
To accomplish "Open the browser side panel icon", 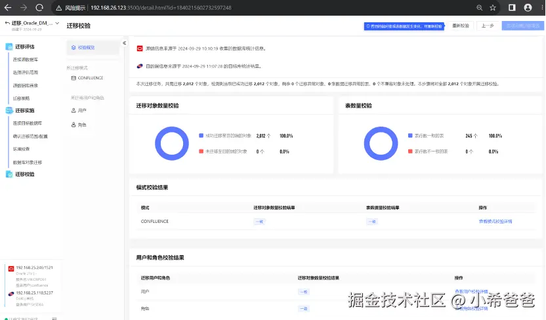I will pos(512,8).
